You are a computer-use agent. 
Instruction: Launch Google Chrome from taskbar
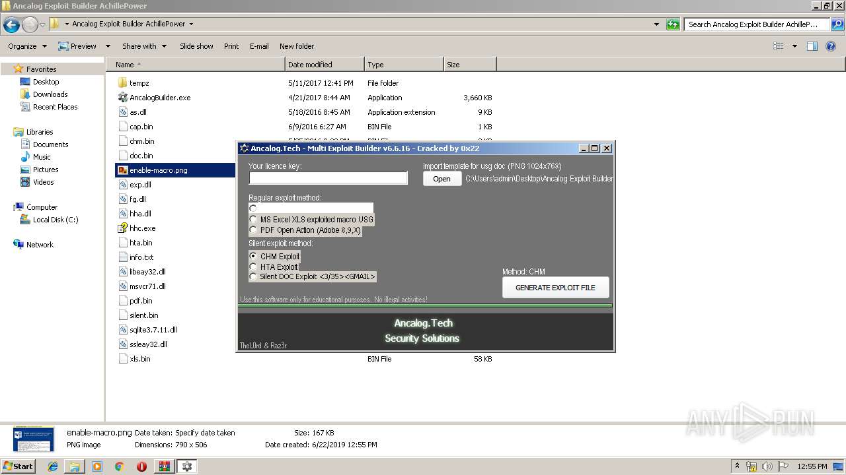(x=119, y=466)
